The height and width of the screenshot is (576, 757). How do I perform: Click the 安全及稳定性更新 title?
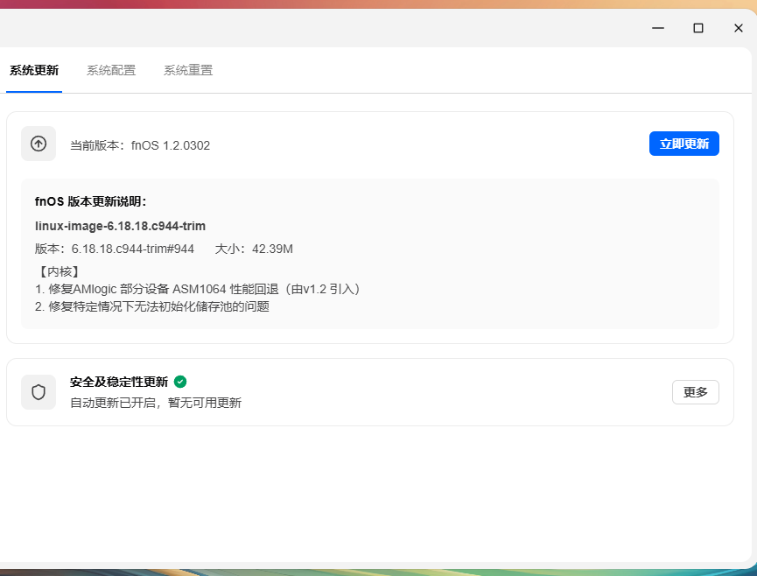119,382
